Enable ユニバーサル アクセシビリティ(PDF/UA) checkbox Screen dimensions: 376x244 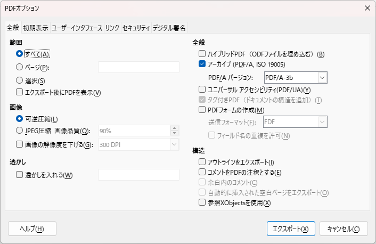point(202,90)
